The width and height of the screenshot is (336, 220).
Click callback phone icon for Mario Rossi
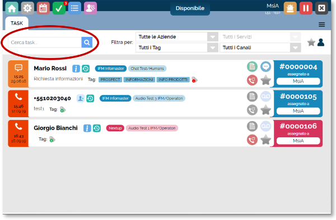[x=252, y=80]
